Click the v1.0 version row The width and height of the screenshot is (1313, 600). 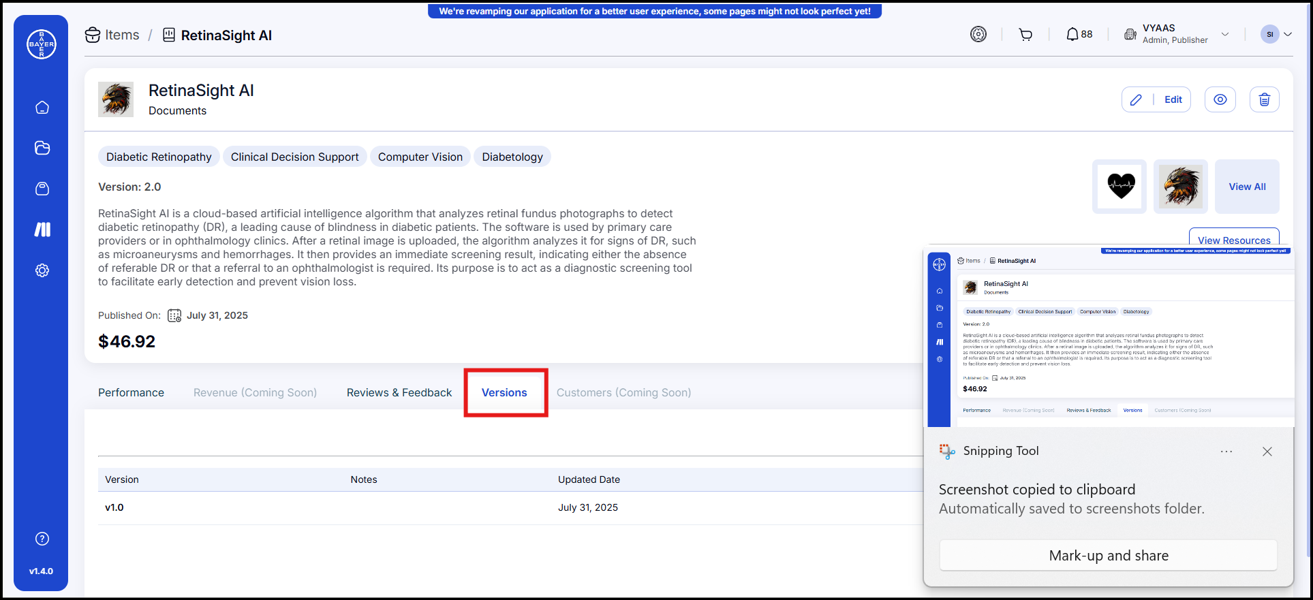pos(510,507)
